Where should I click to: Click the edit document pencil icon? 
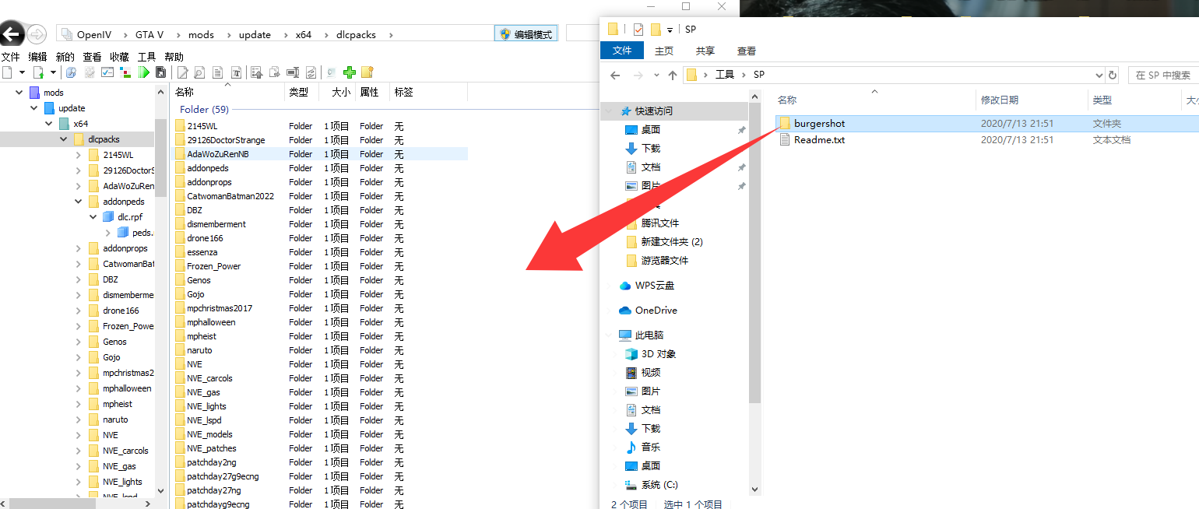(x=183, y=72)
